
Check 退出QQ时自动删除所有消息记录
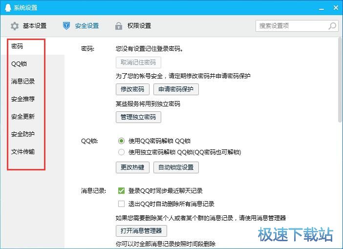(121, 204)
